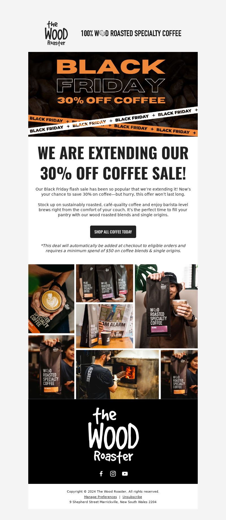Open photo of three coffee bags
Image resolution: width=226 pixels, height=520 pixels.
(x=105, y=283)
